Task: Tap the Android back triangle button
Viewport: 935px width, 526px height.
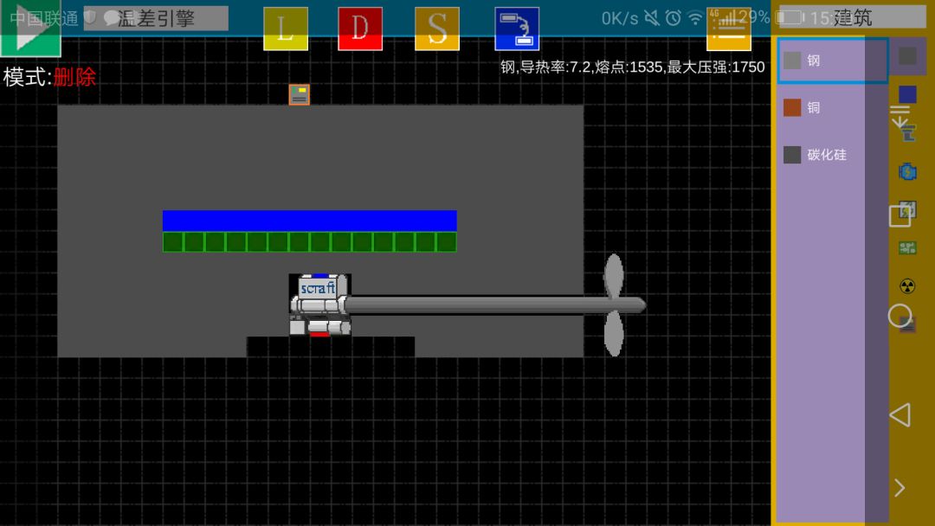Action: (x=900, y=414)
